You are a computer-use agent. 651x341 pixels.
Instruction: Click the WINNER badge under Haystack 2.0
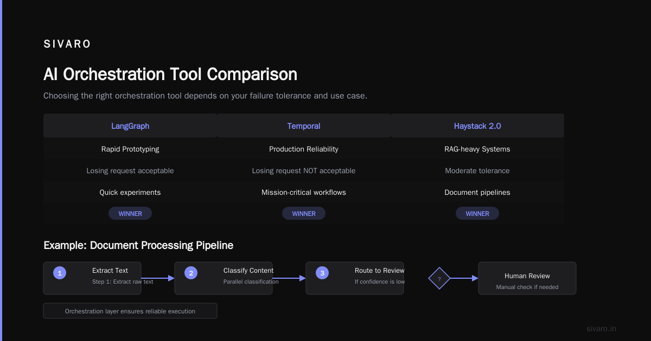pos(477,213)
